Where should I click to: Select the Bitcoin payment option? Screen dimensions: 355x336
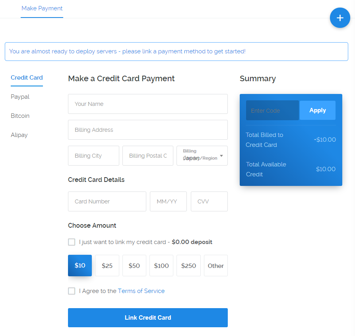pyautogui.click(x=20, y=116)
